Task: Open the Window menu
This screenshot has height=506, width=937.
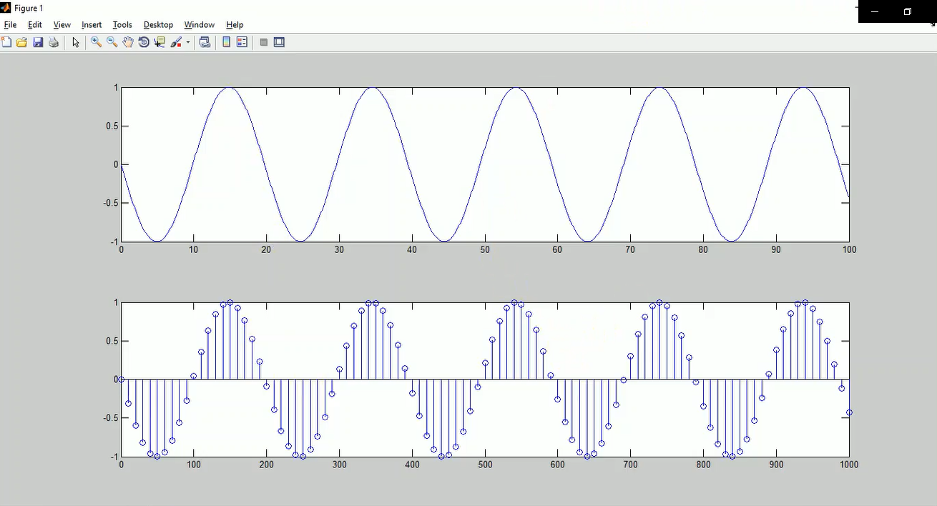Action: pyautogui.click(x=199, y=25)
